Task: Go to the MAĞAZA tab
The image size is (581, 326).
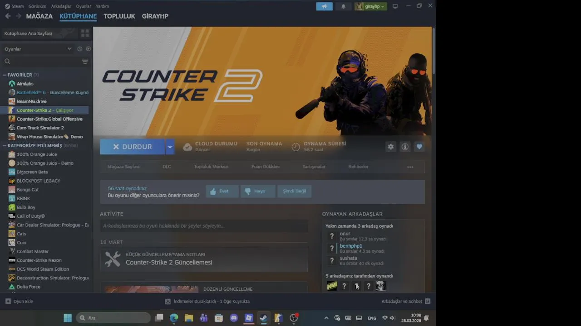Action: 39,16
